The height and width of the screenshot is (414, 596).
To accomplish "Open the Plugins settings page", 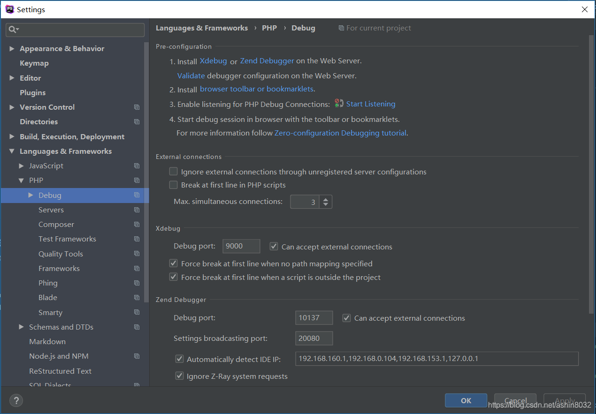I will point(33,93).
